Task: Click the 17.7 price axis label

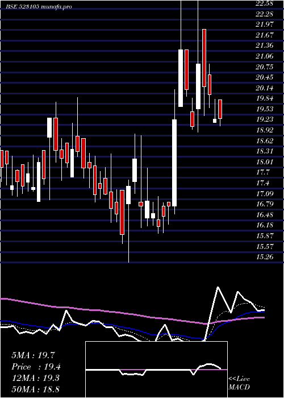Action: point(262,172)
